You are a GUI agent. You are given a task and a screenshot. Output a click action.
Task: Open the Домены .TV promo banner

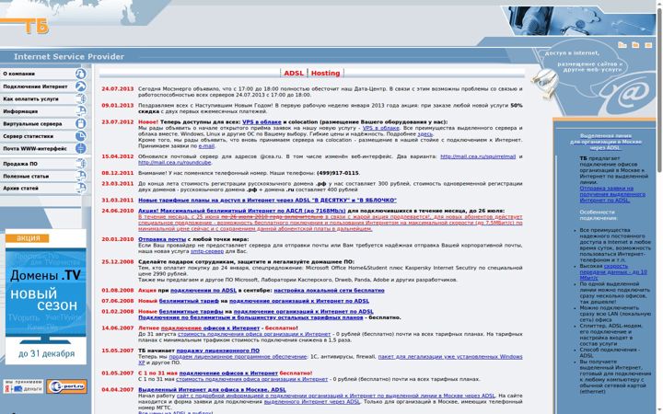[x=46, y=296]
